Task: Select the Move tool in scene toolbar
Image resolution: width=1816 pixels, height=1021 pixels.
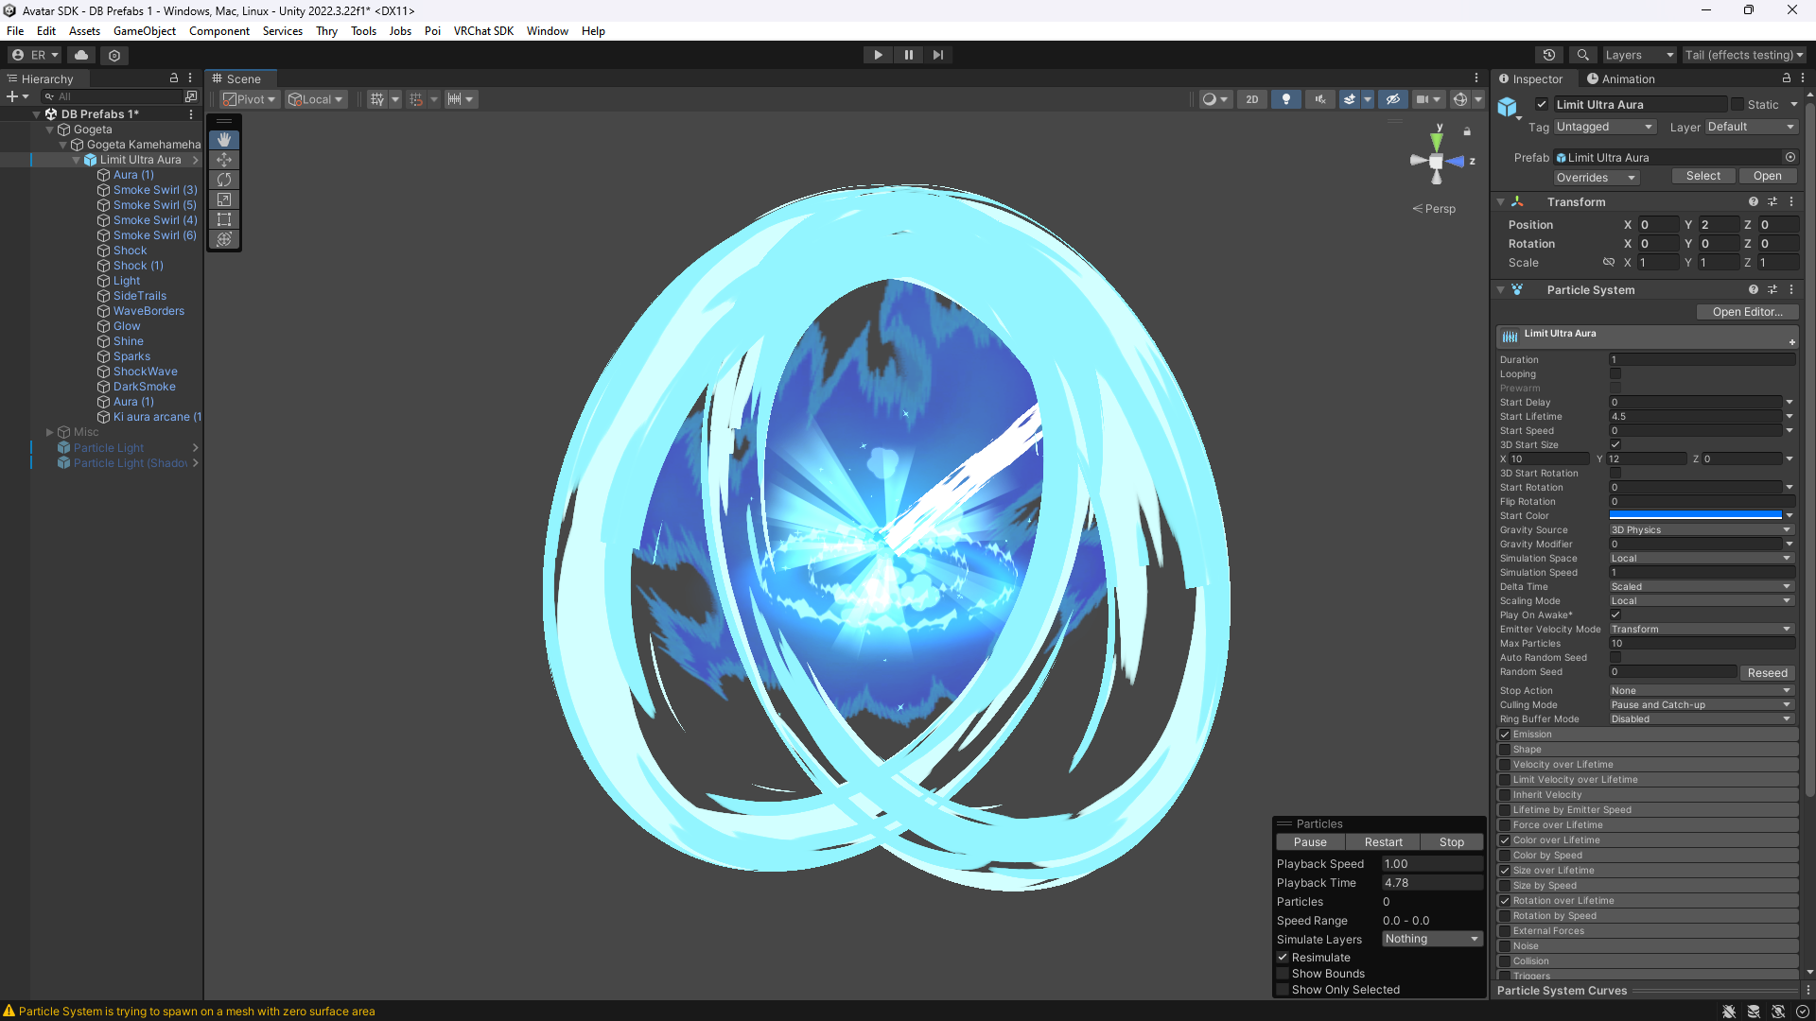Action: 224,160
